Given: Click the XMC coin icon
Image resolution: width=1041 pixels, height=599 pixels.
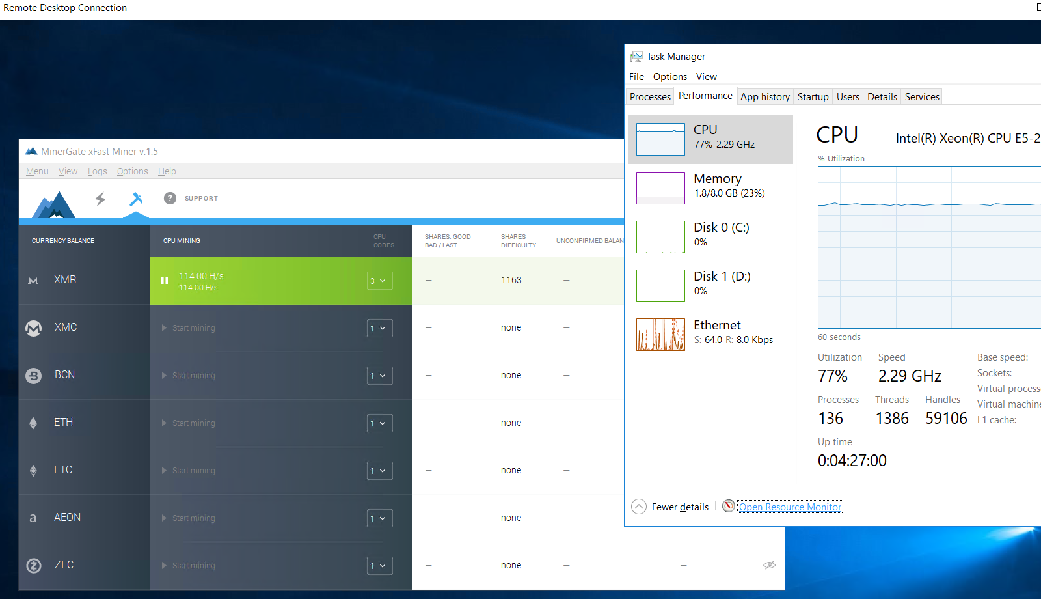Looking at the screenshot, I should (x=33, y=327).
